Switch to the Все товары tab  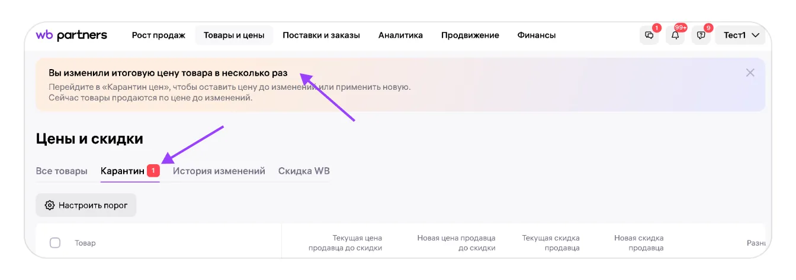(x=62, y=171)
